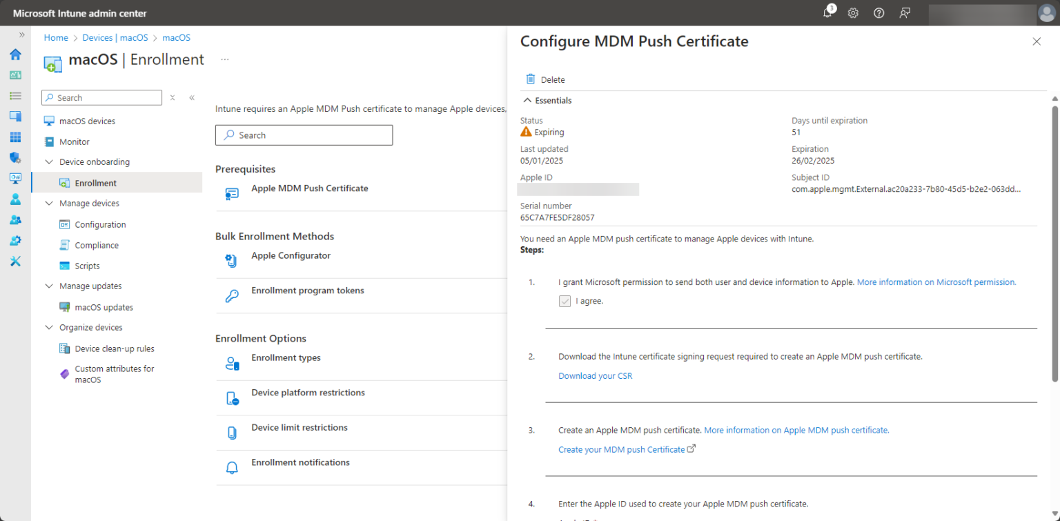Click Enrollment notifications bell icon

point(232,468)
